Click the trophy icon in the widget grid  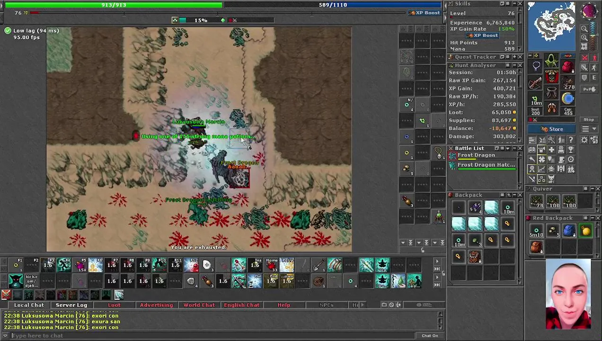pos(571,150)
